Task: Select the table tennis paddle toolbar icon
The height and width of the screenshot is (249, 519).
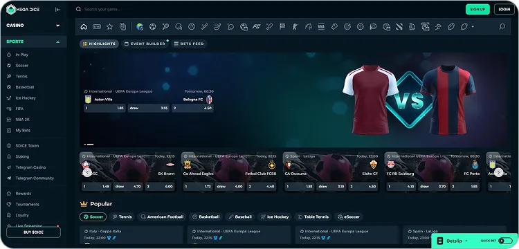Action: coord(230,27)
